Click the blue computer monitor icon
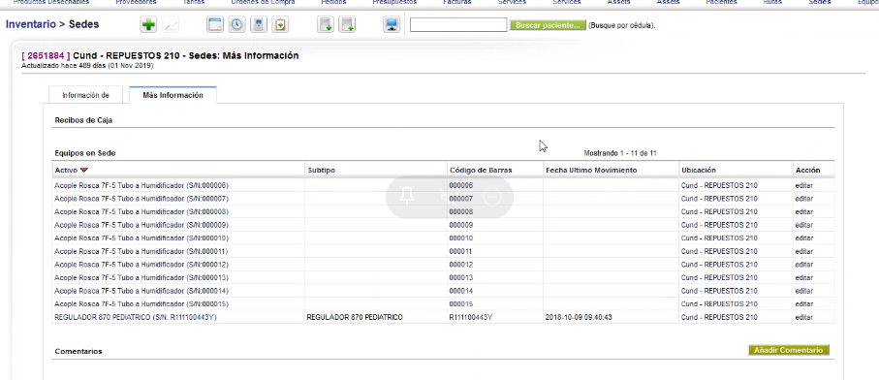This screenshot has height=380, width=879. tap(392, 24)
